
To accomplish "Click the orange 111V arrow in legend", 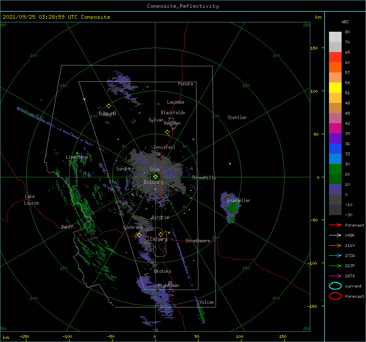I will coord(335,245).
